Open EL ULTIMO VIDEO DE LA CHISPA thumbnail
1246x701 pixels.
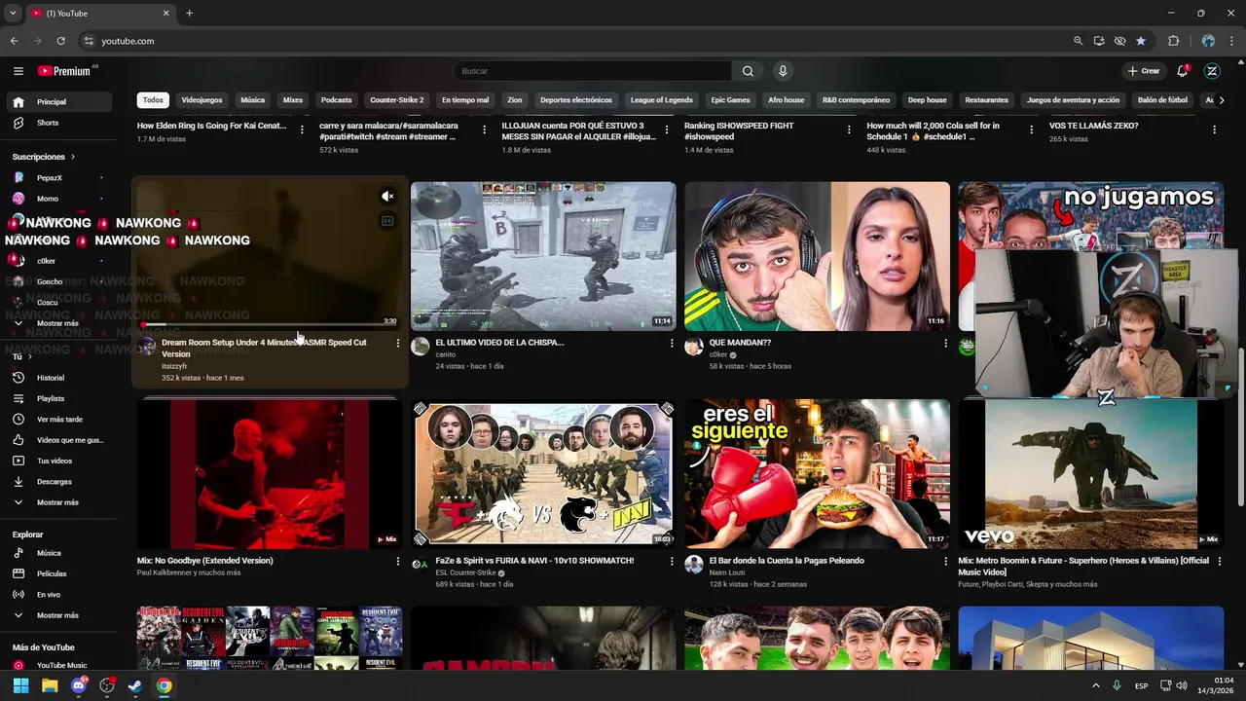543,256
